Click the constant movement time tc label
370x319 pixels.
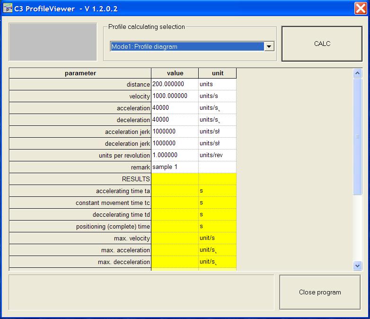pos(80,203)
